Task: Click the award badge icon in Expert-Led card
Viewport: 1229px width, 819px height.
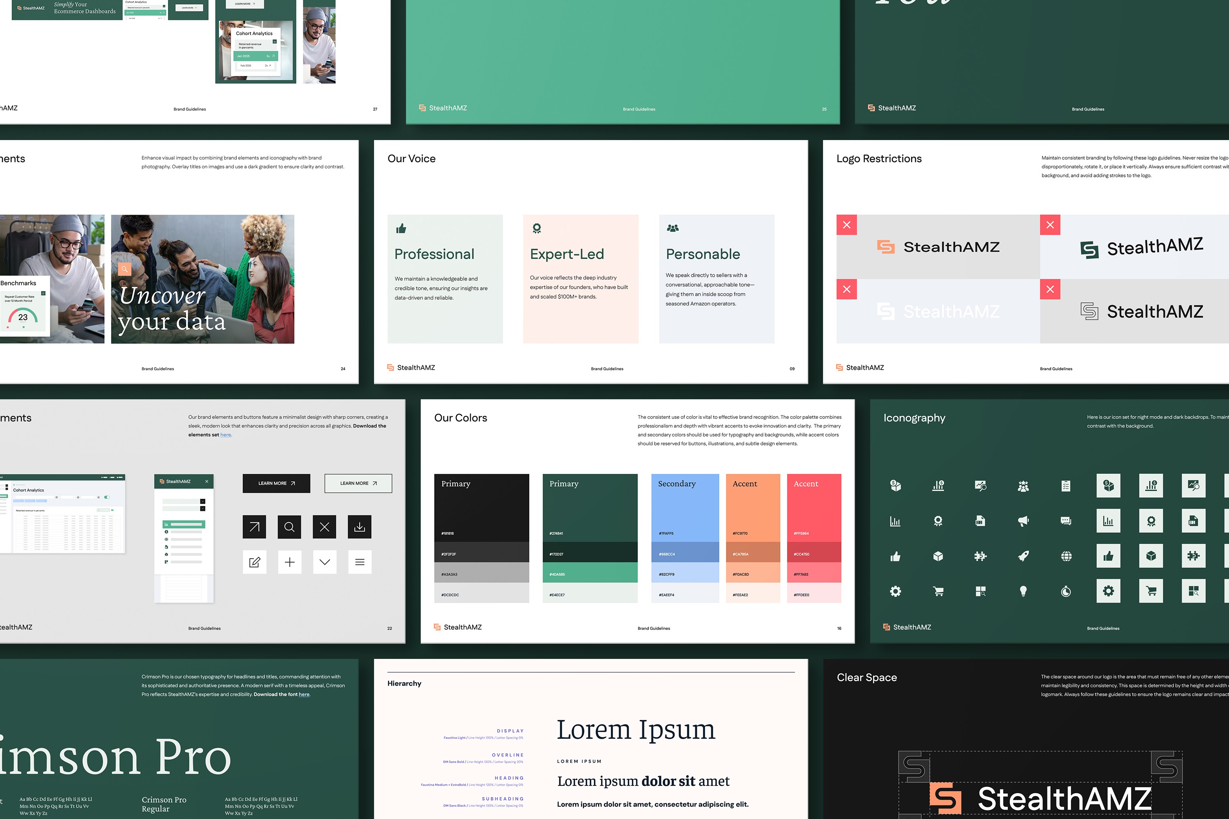Action: tap(537, 228)
